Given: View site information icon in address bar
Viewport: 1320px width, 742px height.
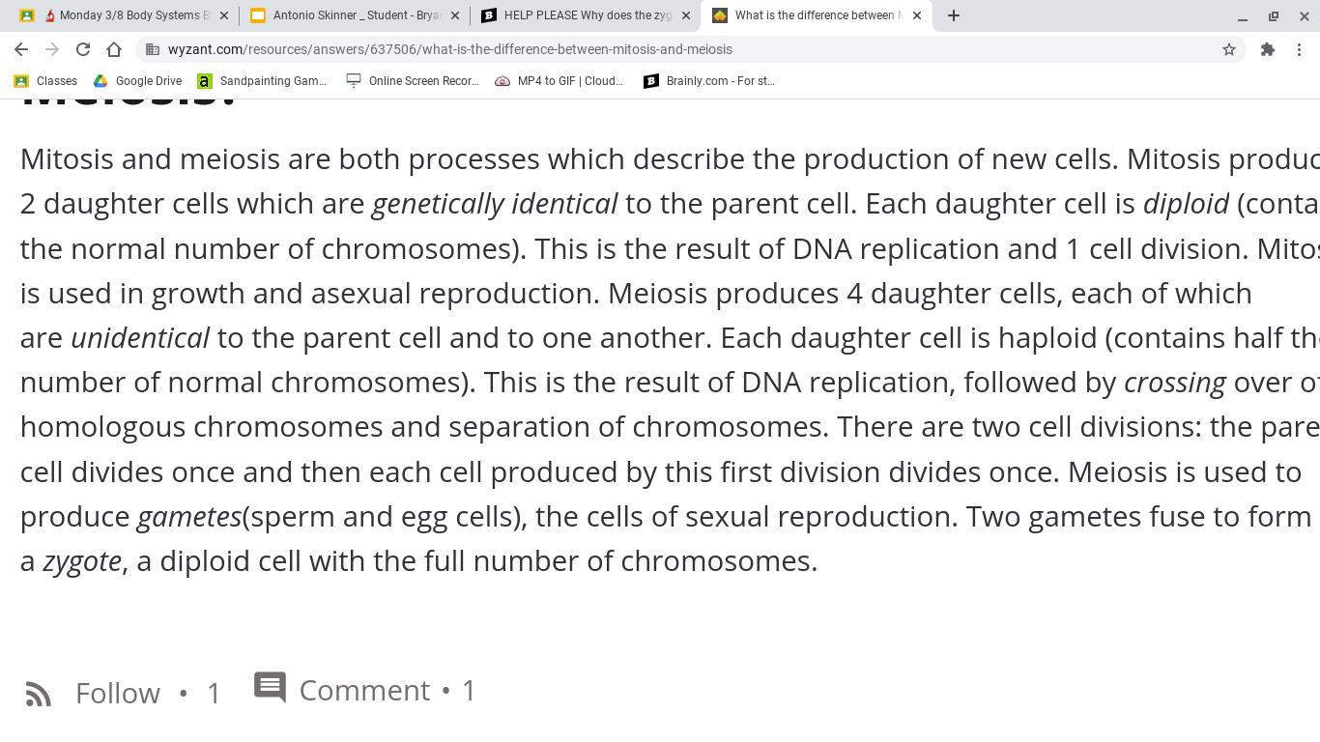Looking at the screenshot, I should [153, 49].
